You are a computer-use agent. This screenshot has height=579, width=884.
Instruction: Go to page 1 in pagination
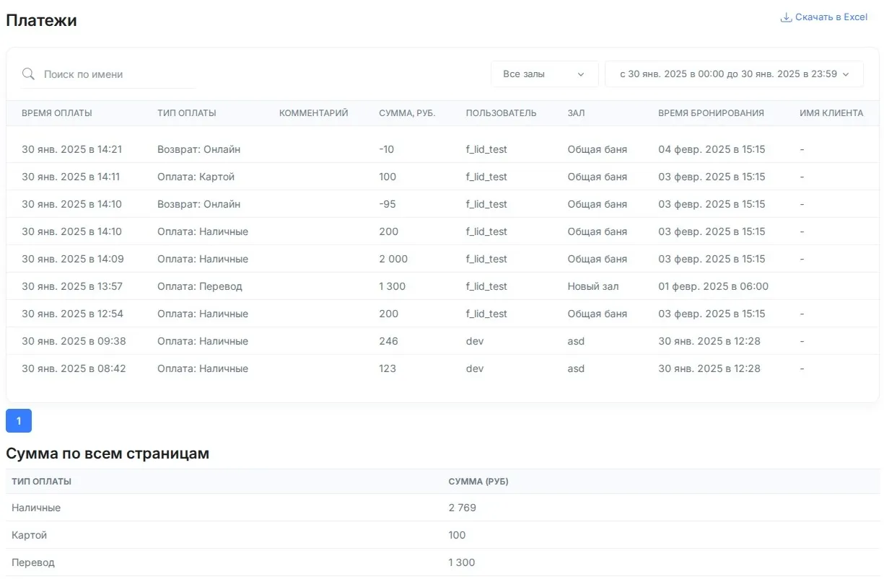(19, 421)
